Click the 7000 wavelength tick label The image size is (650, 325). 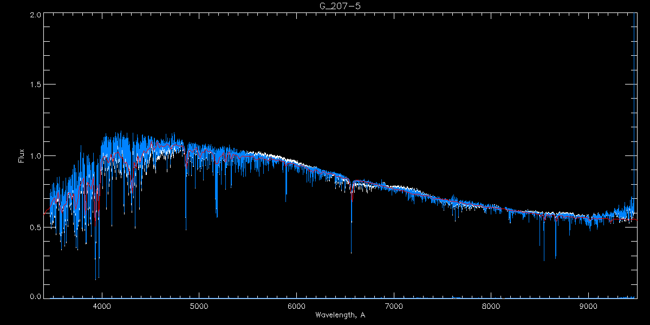(394, 306)
